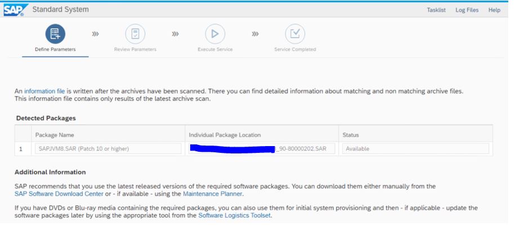The width and height of the screenshot is (524, 245).
Task: Click the SAP logo
Action: (x=16, y=10)
